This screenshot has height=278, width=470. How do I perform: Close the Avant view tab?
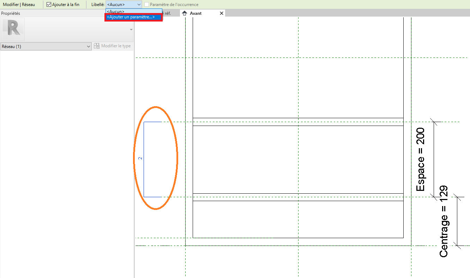(x=222, y=13)
